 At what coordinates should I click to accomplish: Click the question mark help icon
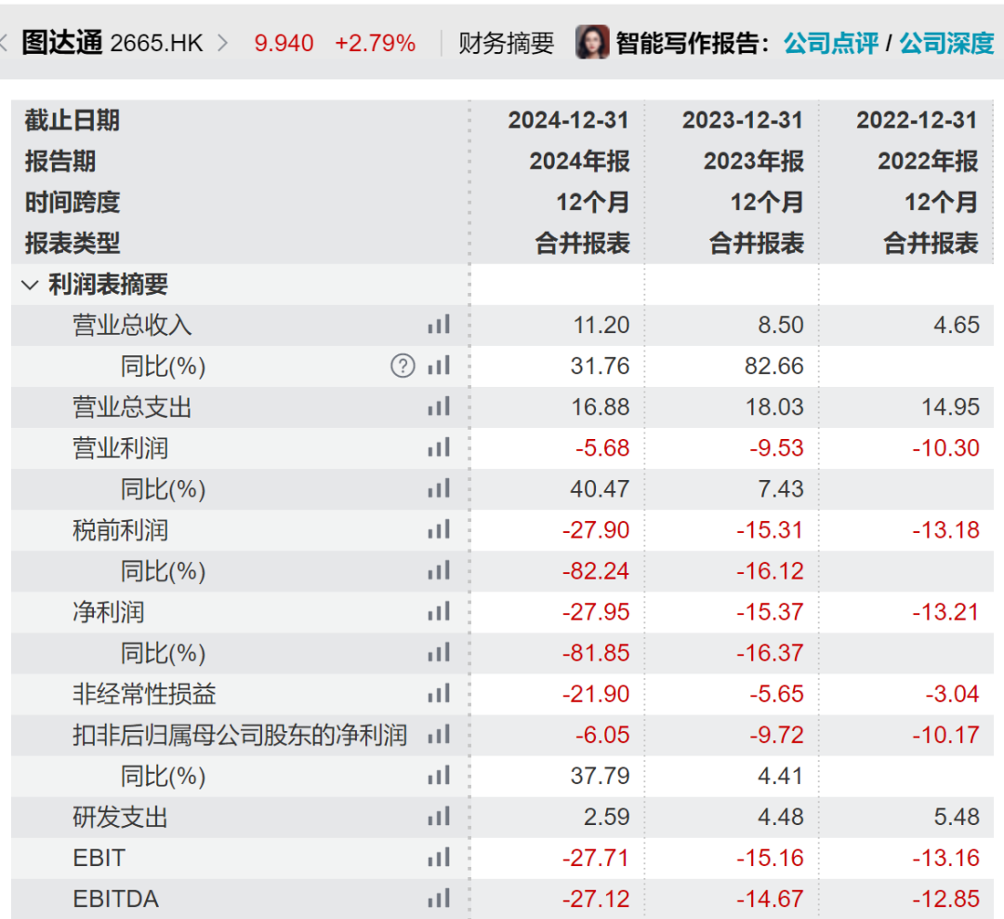coord(403,366)
